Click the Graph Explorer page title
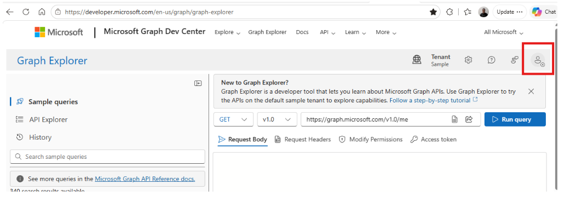The height and width of the screenshot is (207, 575). 52,60
